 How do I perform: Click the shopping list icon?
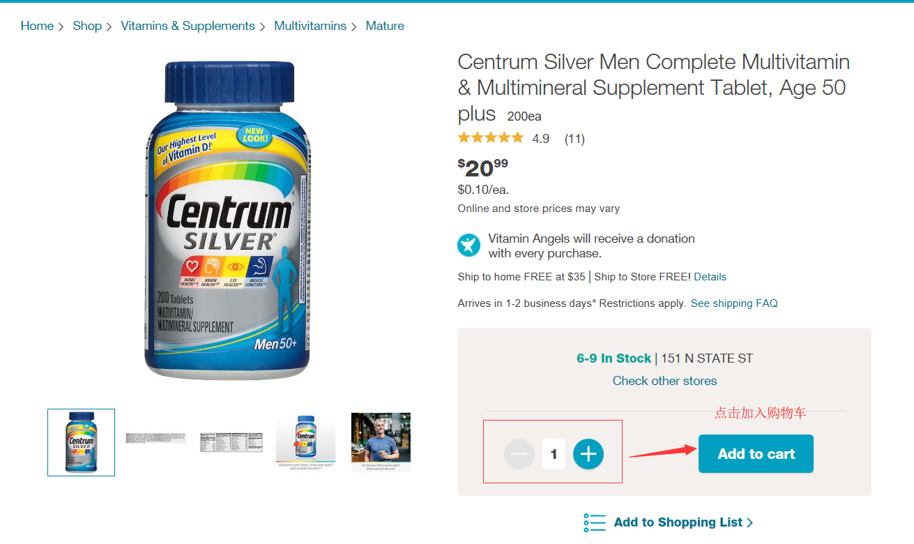(x=595, y=522)
